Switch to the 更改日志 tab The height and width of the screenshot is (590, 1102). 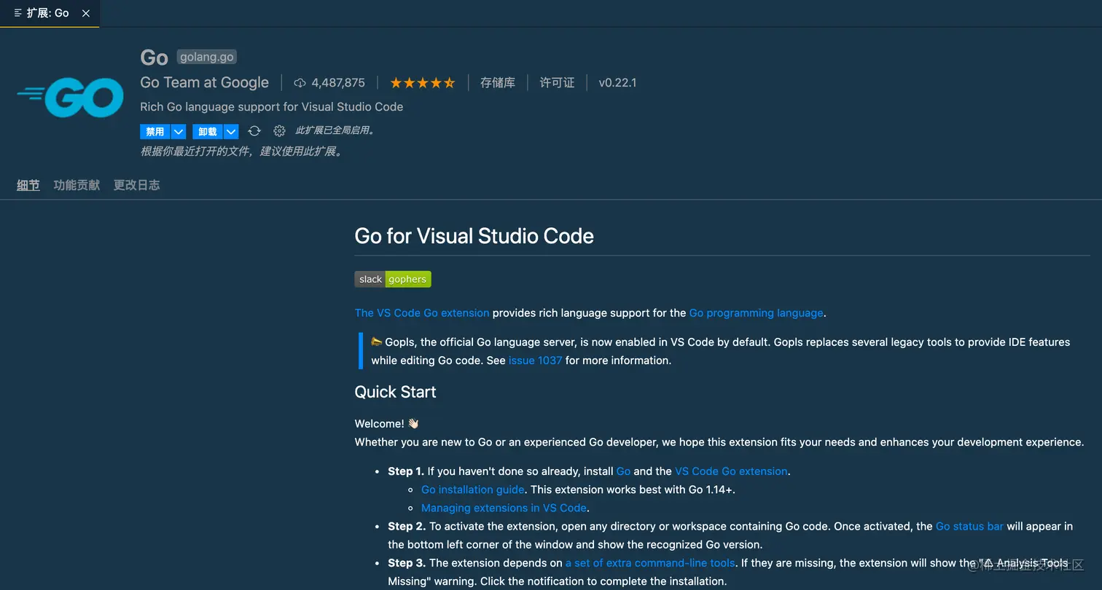[x=136, y=185]
